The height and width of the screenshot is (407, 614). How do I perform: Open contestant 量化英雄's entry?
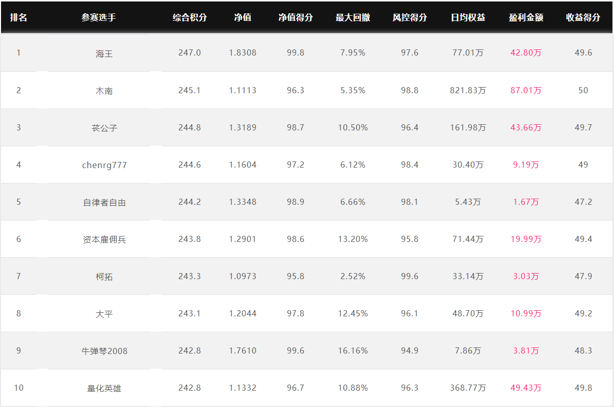coord(104,388)
